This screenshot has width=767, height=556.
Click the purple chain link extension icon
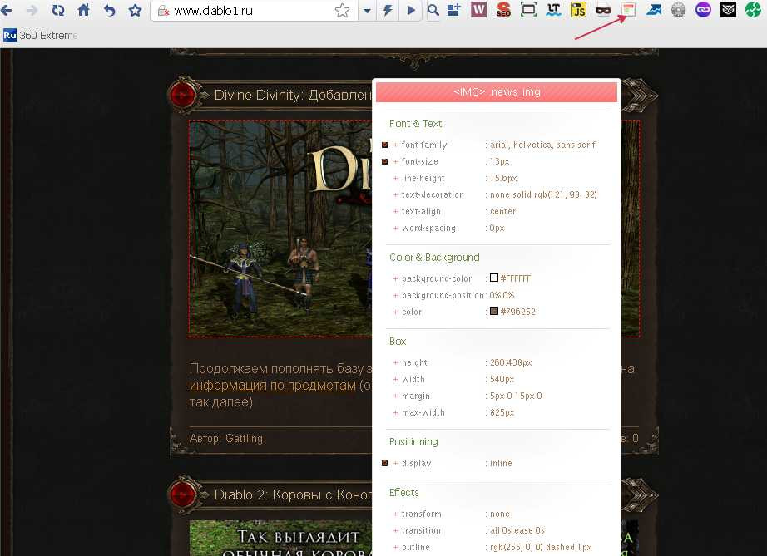pyautogui.click(x=703, y=9)
